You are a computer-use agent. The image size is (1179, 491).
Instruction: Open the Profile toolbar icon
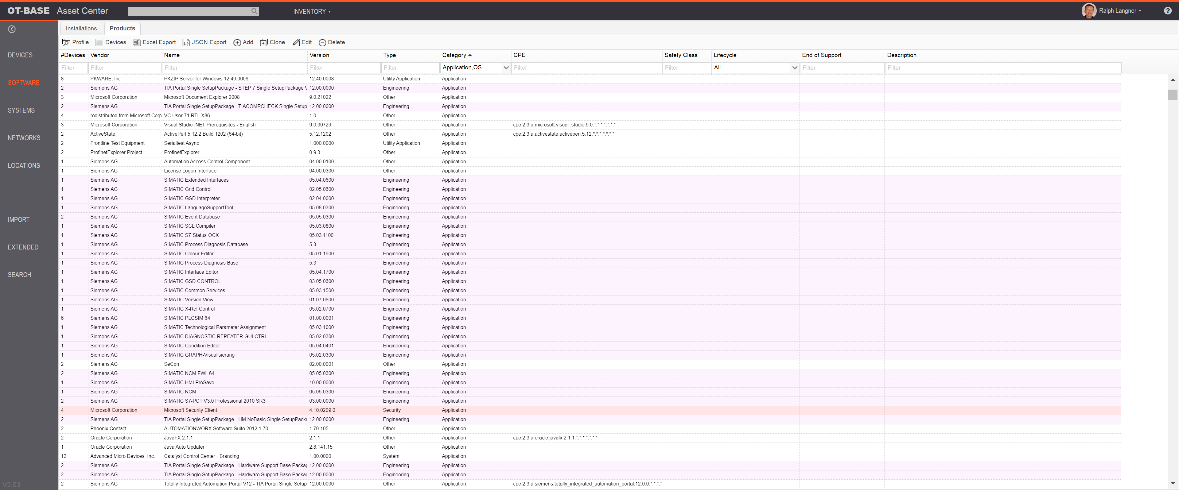(x=66, y=43)
